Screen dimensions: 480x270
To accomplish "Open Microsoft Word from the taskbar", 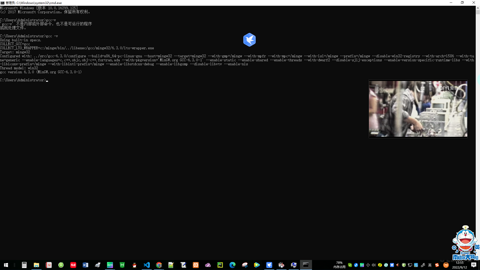I will 85,265.
